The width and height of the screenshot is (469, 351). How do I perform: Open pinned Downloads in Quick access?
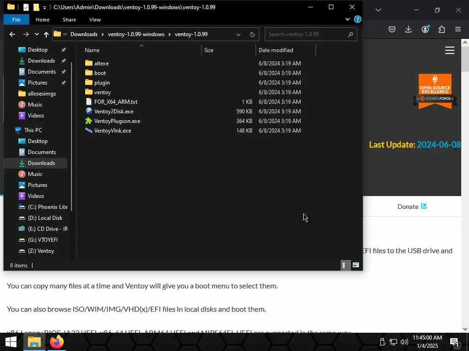tap(41, 61)
